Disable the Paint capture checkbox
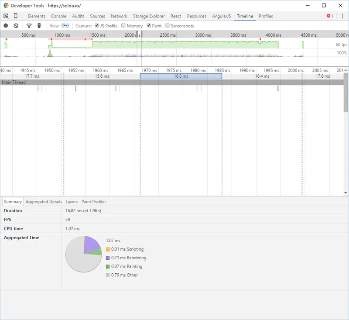349x320 pixels. pos(149,26)
